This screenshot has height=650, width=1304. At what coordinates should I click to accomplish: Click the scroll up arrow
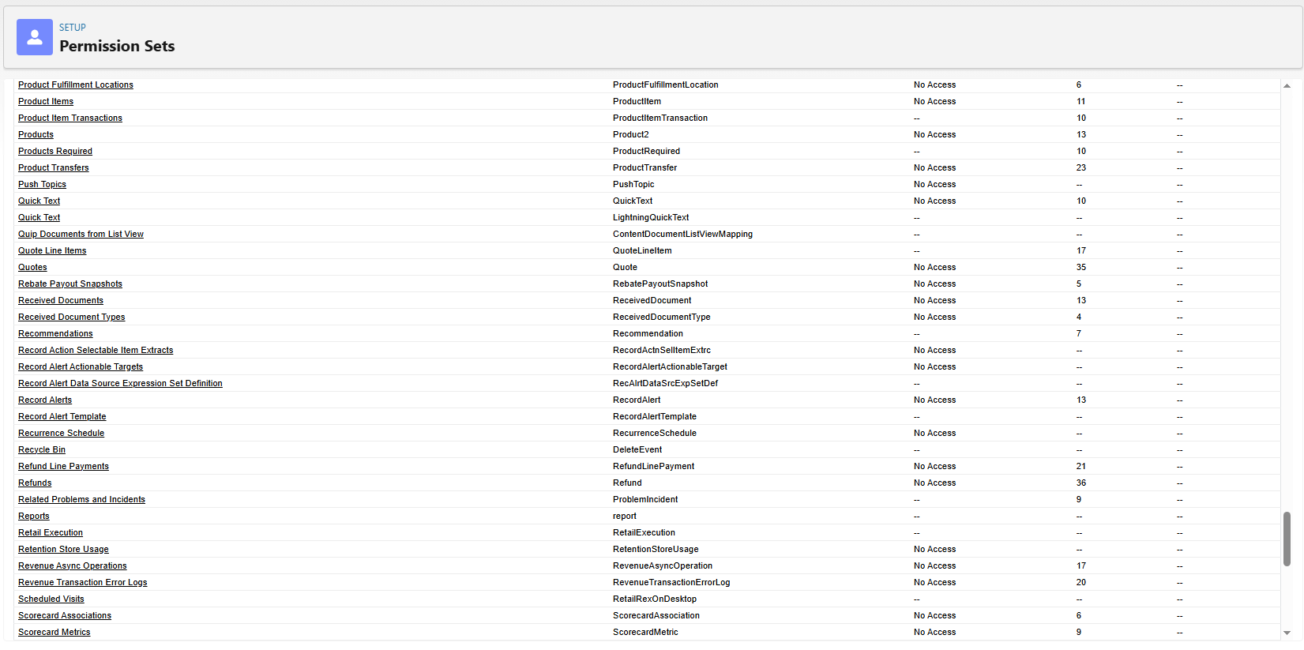point(1287,85)
